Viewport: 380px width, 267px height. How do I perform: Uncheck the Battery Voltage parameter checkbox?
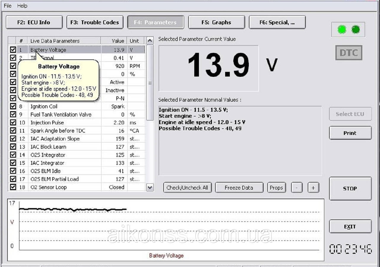13,50
